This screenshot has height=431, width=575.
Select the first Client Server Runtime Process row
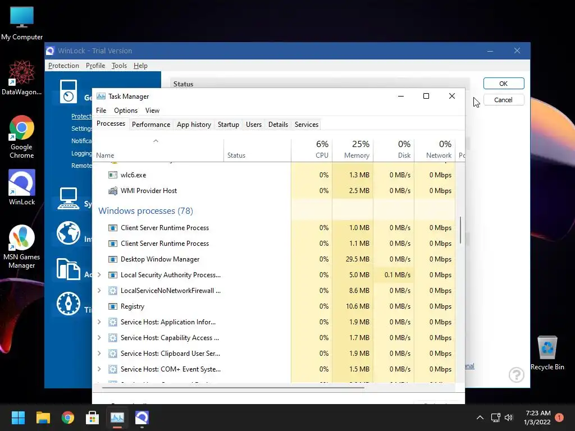click(x=274, y=228)
